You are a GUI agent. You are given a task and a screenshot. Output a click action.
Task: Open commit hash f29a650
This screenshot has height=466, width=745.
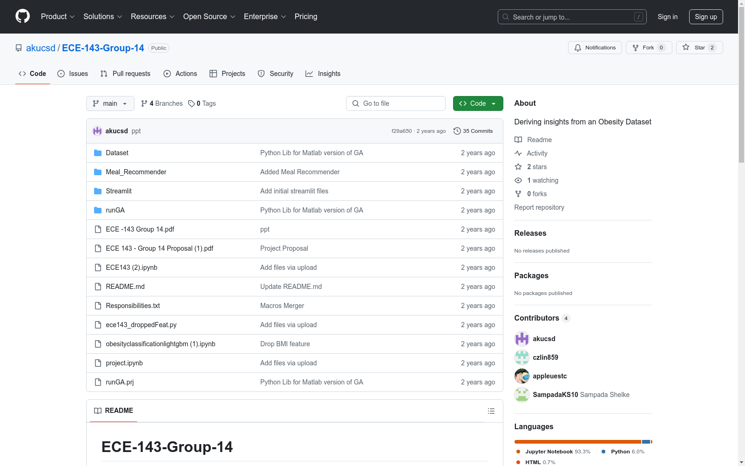[x=402, y=131]
